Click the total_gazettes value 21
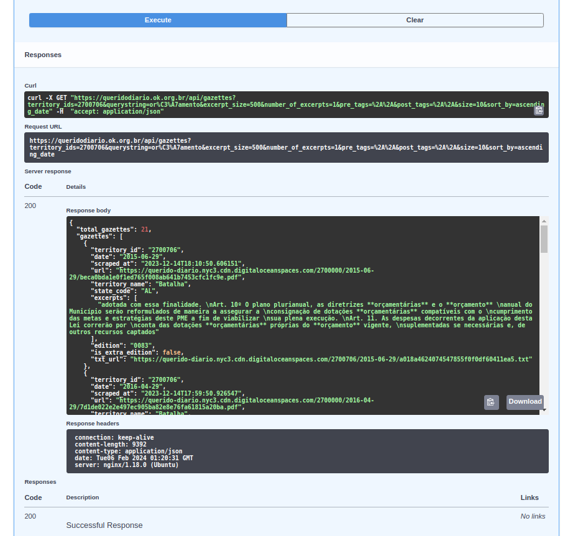 pos(145,229)
